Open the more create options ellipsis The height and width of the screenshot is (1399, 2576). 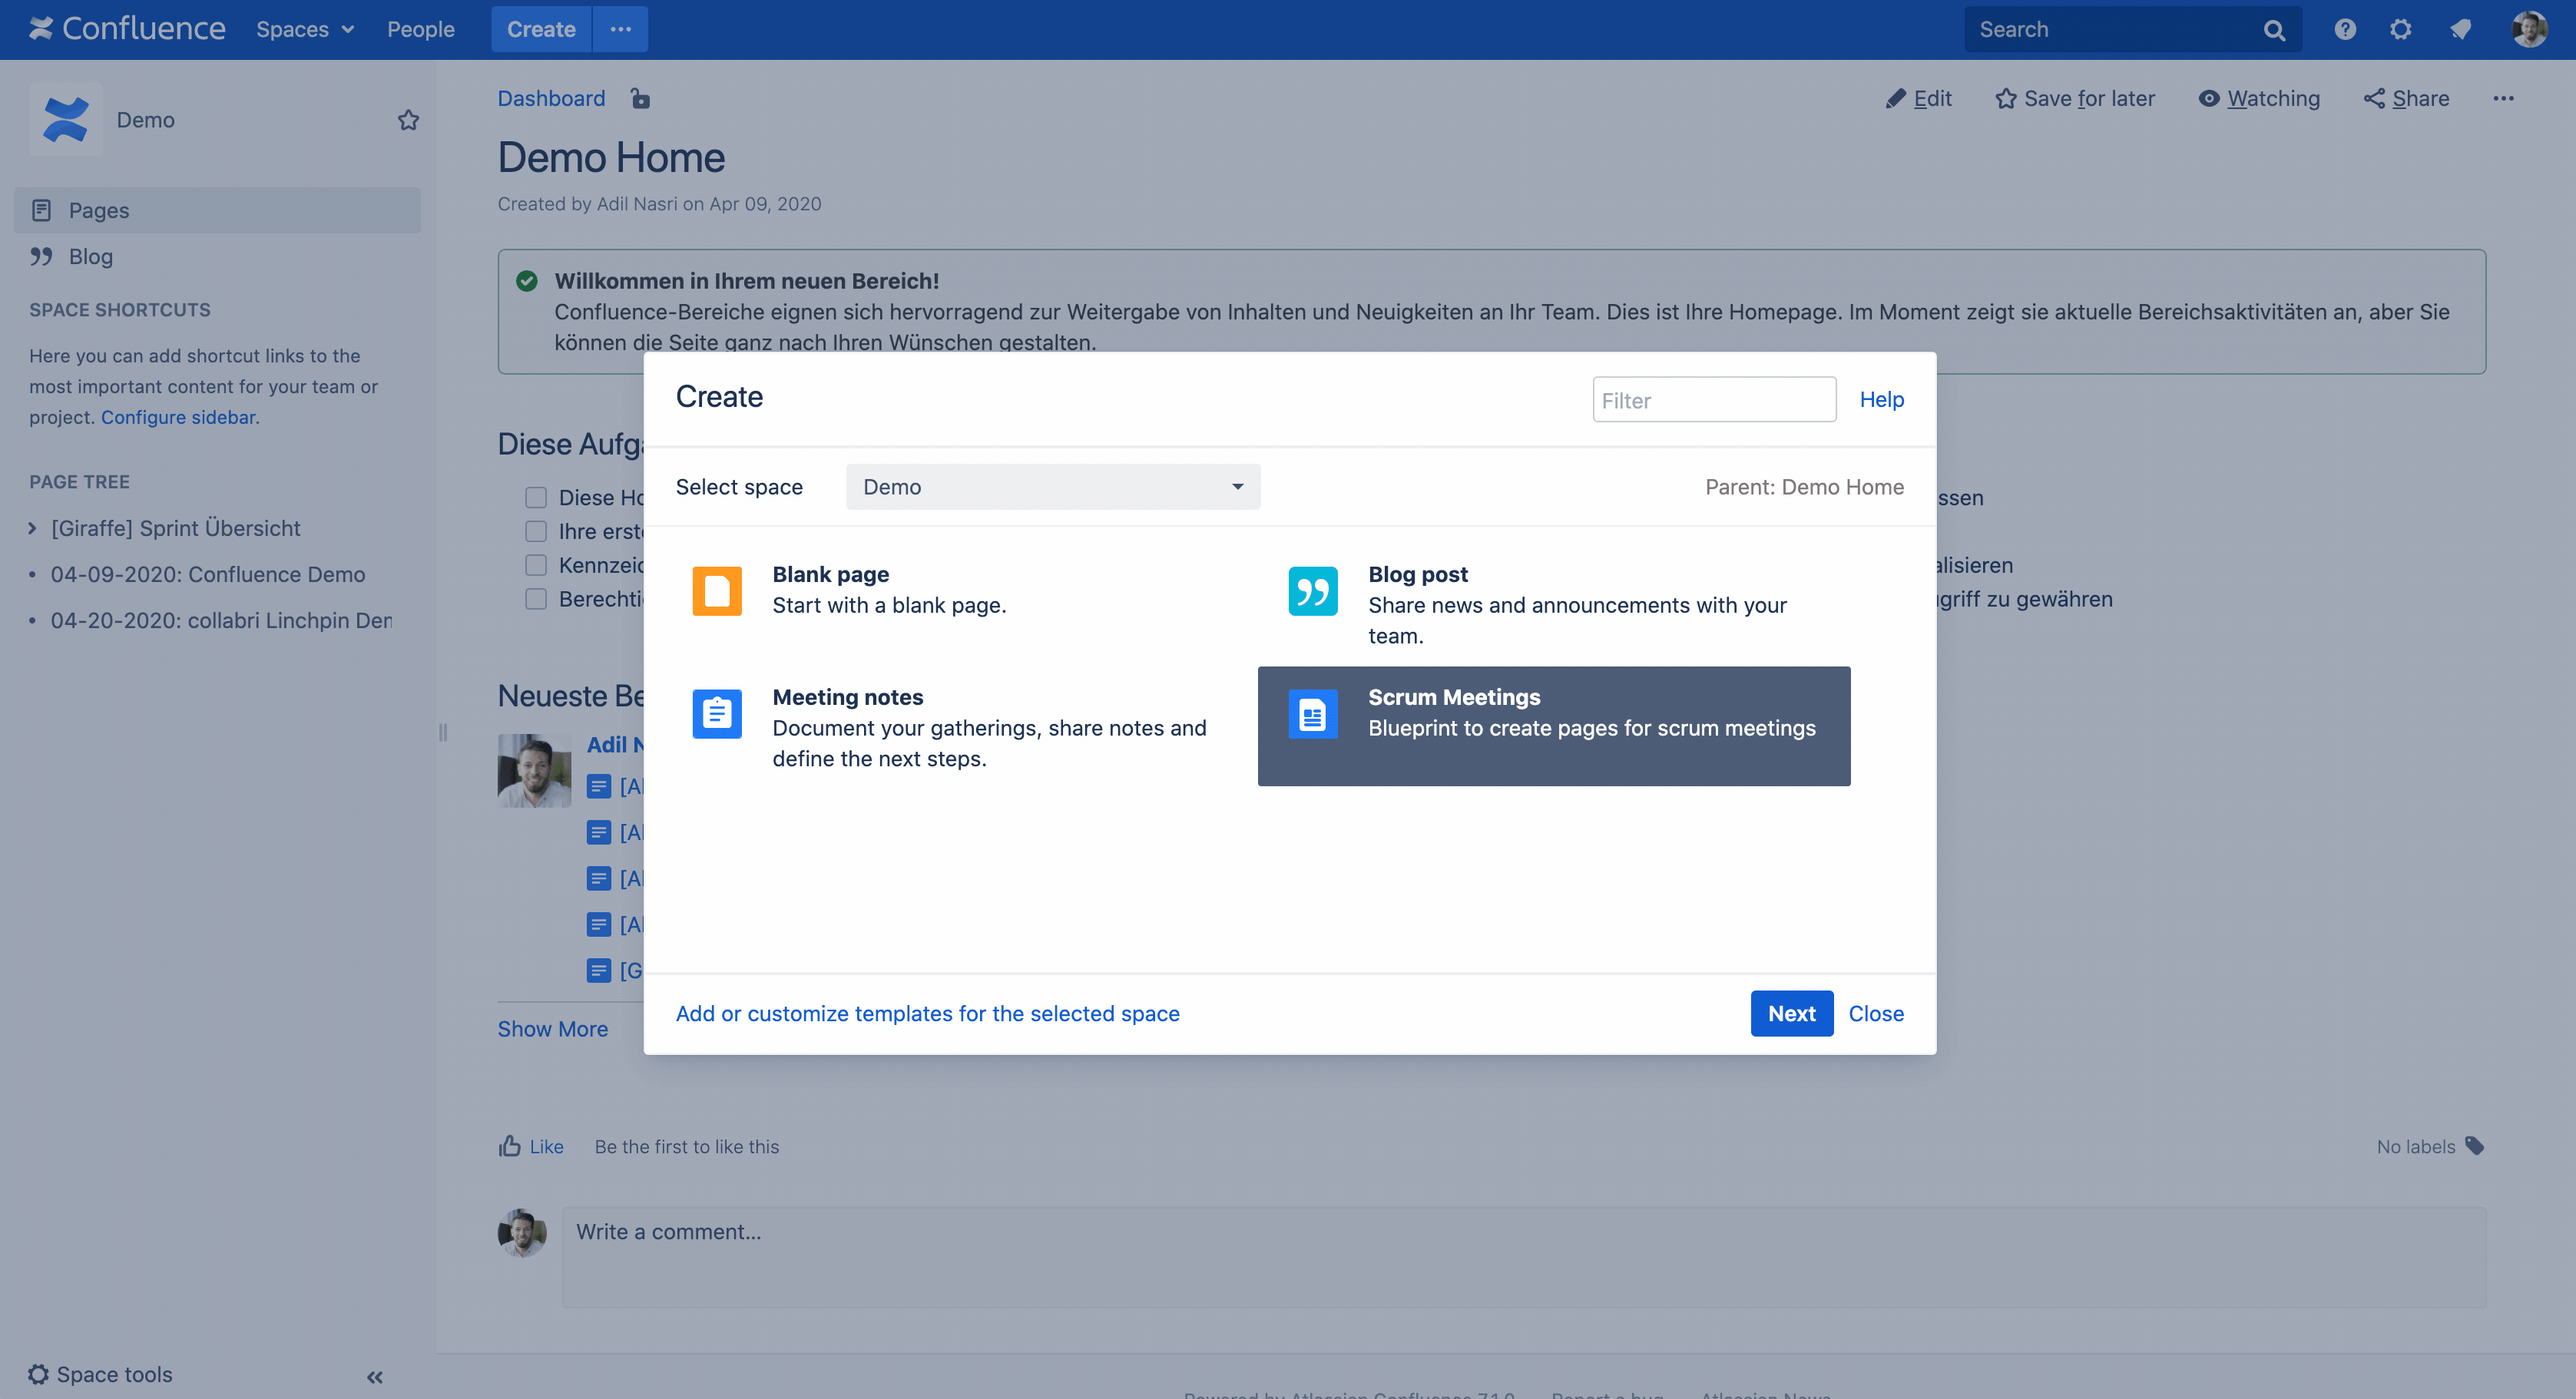(621, 29)
